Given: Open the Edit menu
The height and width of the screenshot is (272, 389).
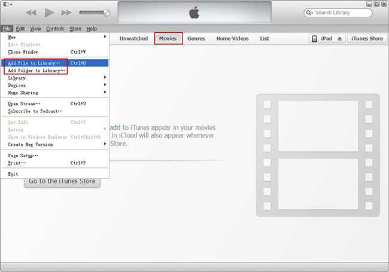Looking at the screenshot, I should click(20, 29).
